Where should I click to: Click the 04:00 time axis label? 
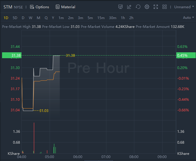[21, 157]
